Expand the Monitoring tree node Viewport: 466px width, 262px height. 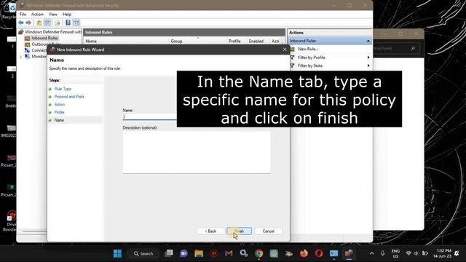20,57
